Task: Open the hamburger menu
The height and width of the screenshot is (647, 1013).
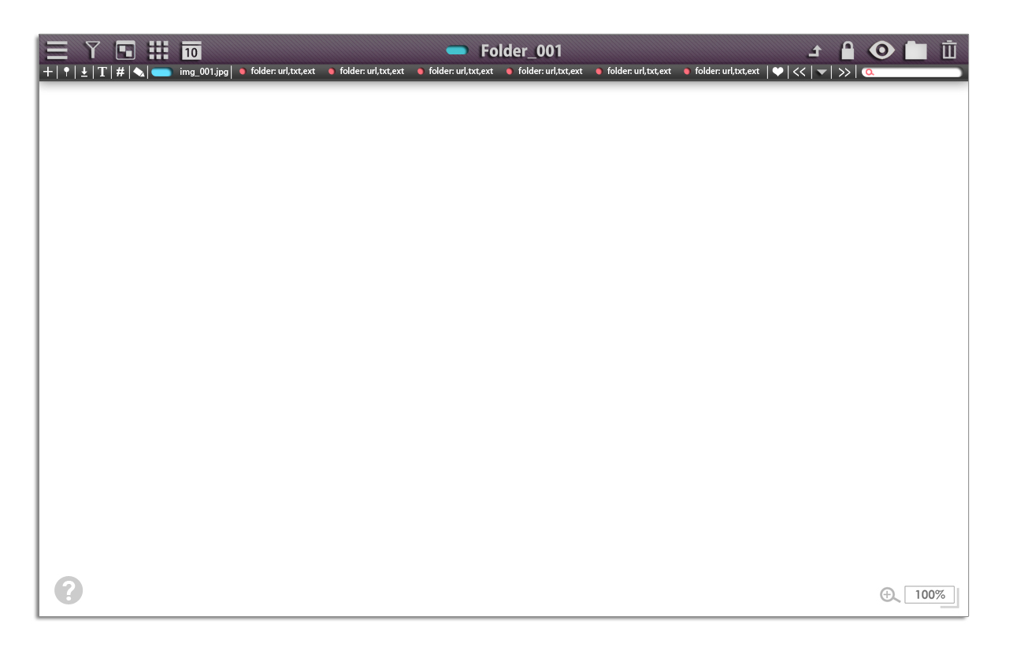Action: (x=57, y=50)
